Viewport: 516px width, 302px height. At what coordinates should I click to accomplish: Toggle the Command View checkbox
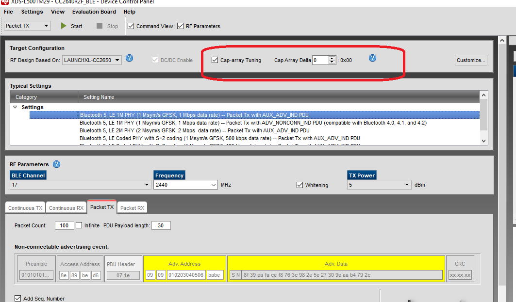pyautogui.click(x=131, y=26)
